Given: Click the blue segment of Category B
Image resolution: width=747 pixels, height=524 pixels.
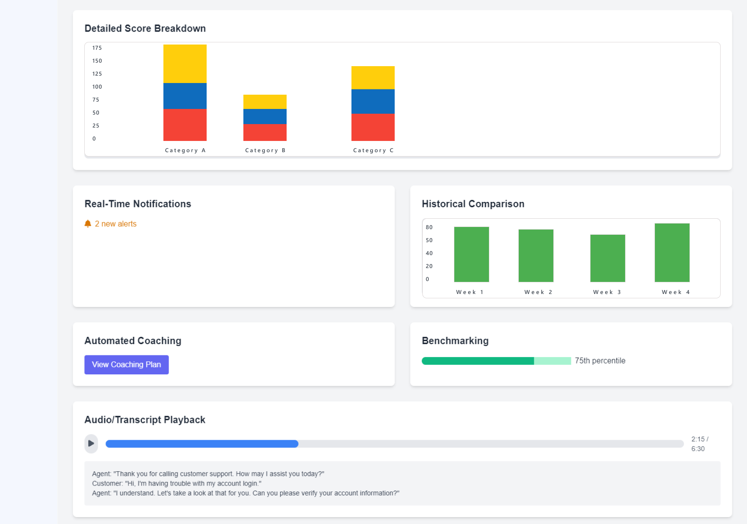Looking at the screenshot, I should (x=265, y=117).
